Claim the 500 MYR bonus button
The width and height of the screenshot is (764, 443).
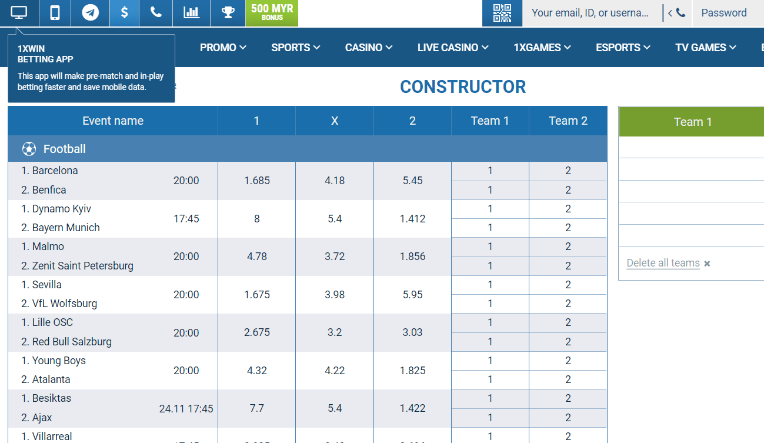tap(272, 13)
